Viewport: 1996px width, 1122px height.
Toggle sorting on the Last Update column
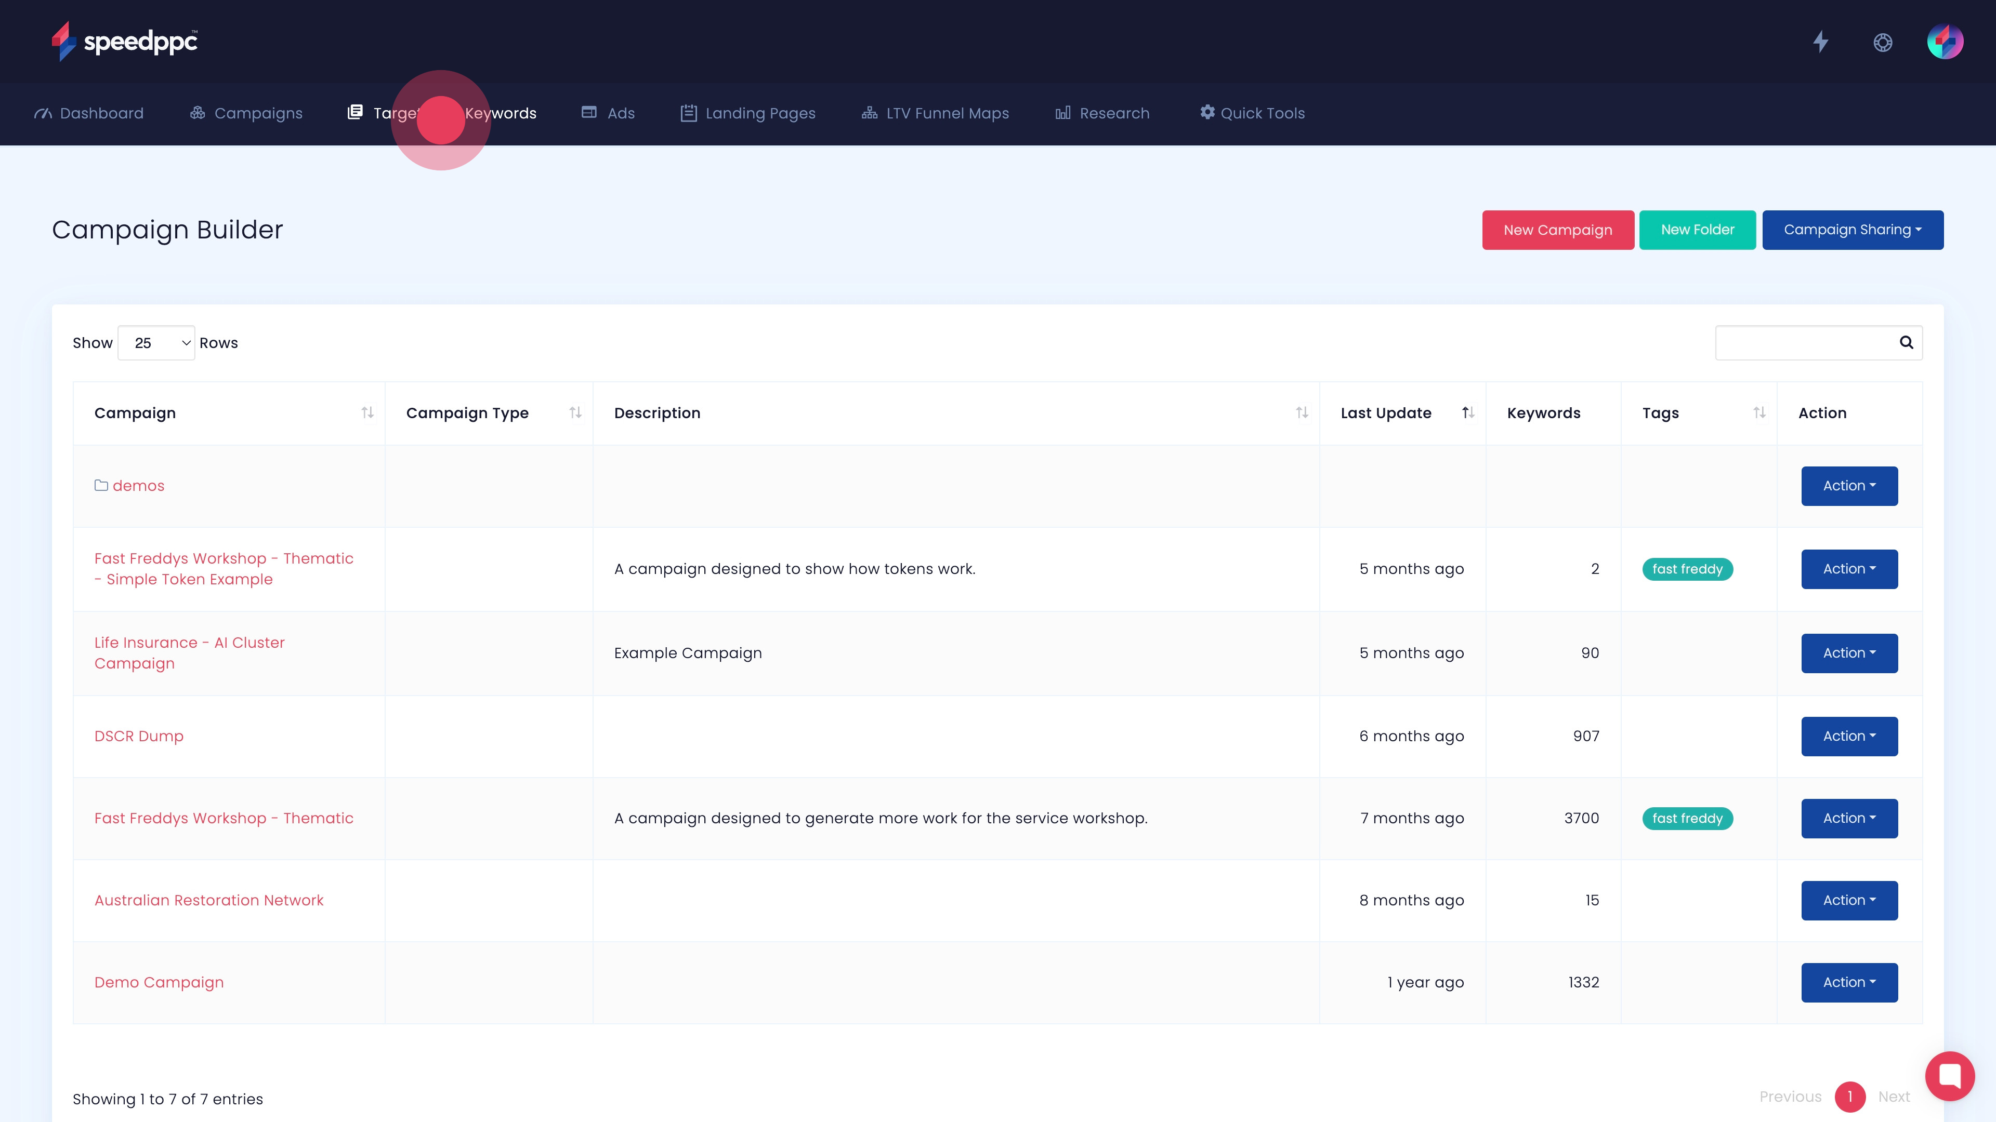click(x=1467, y=413)
